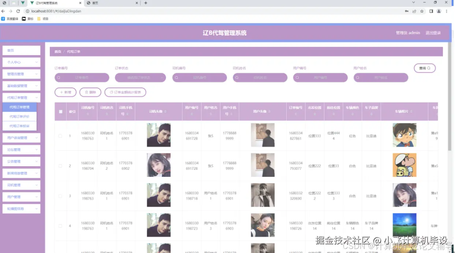Sort by the 司机编号 column sort arrows

(88, 114)
